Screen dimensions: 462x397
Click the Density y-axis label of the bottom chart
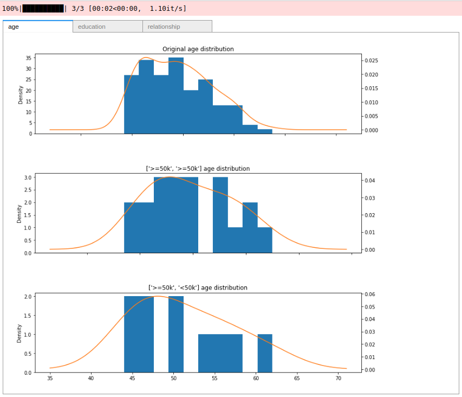[20, 333]
